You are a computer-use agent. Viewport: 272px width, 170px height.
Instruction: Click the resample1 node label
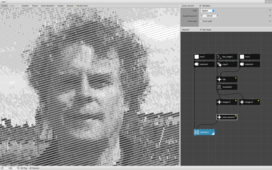click(x=227, y=87)
